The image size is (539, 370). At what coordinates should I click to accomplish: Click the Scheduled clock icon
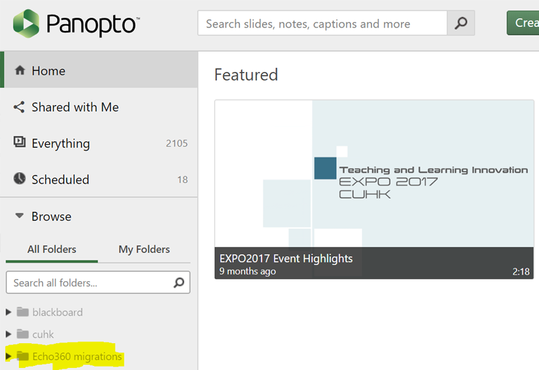pyautogui.click(x=20, y=178)
